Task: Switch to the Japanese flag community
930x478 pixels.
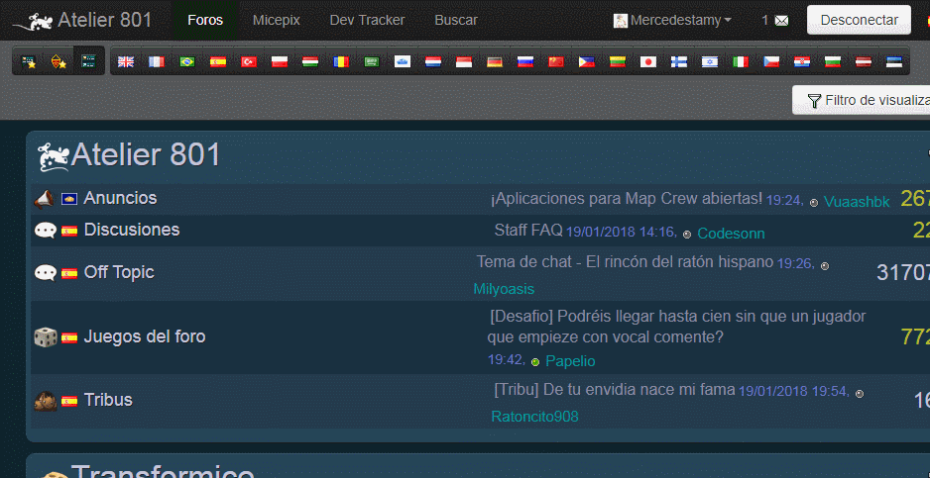Action: [648, 61]
